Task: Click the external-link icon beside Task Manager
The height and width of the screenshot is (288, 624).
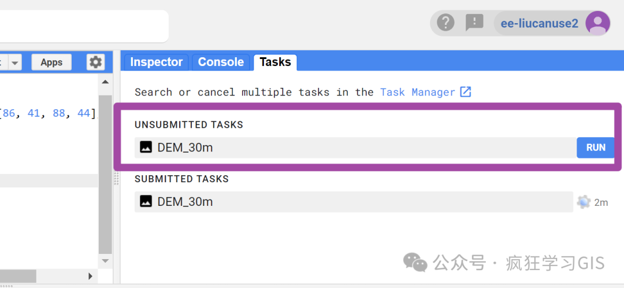Action: point(465,92)
